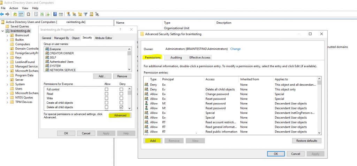The height and width of the screenshot is (166, 357).
Task: Click the Domain Controllers OU icon
Action: [x=12, y=49]
